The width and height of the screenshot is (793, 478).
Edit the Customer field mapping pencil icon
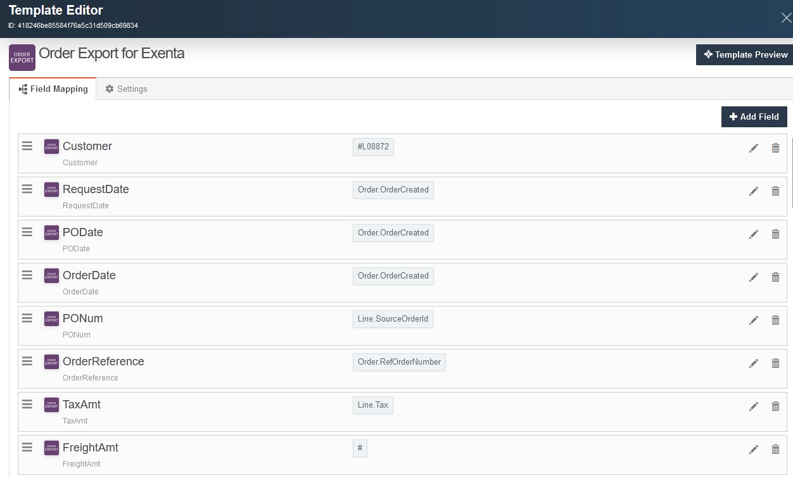[x=754, y=148]
